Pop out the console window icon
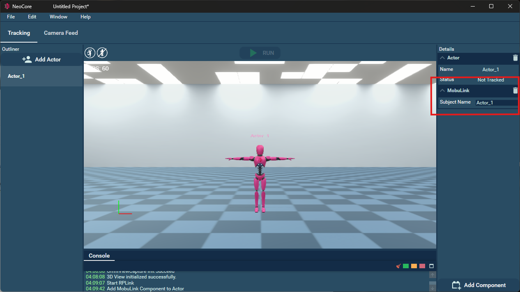Viewport: 520px width, 292px height. (431, 266)
